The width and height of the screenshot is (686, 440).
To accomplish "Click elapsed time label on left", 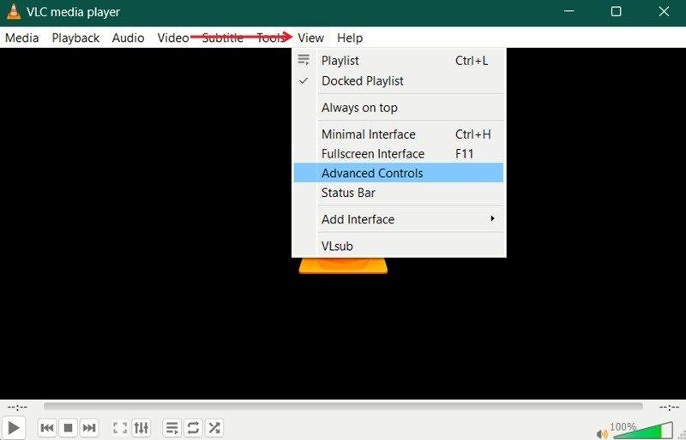I will point(17,407).
